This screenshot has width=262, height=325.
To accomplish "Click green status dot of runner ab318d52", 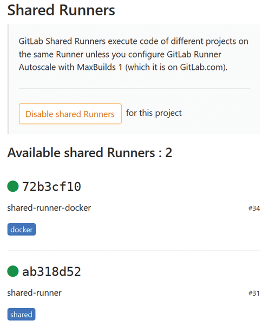I will (13, 271).
